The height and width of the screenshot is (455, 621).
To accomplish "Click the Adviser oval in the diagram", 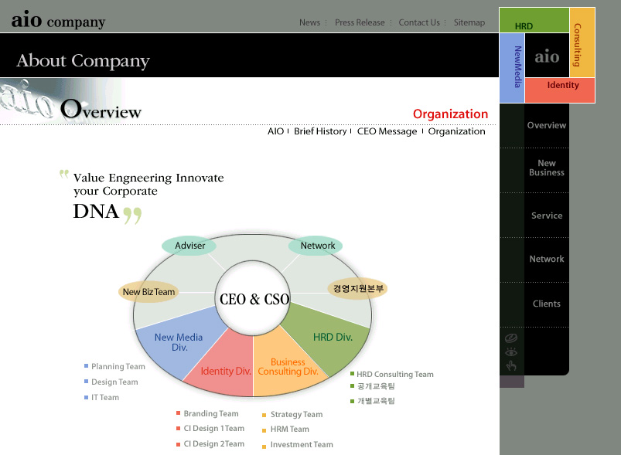I will pyautogui.click(x=189, y=246).
